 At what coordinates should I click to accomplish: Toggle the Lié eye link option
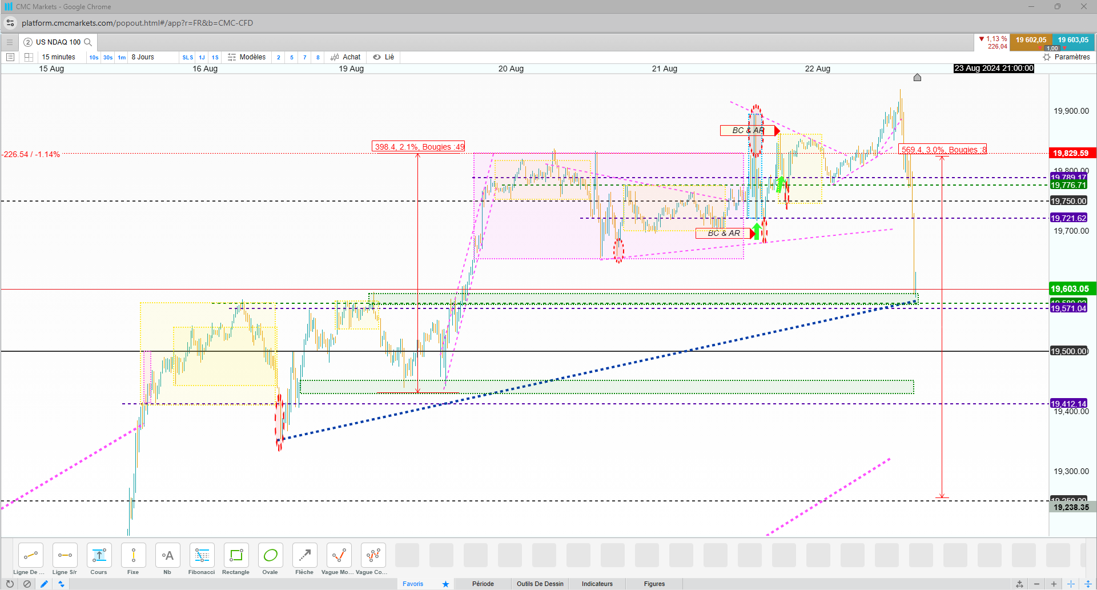coord(384,57)
